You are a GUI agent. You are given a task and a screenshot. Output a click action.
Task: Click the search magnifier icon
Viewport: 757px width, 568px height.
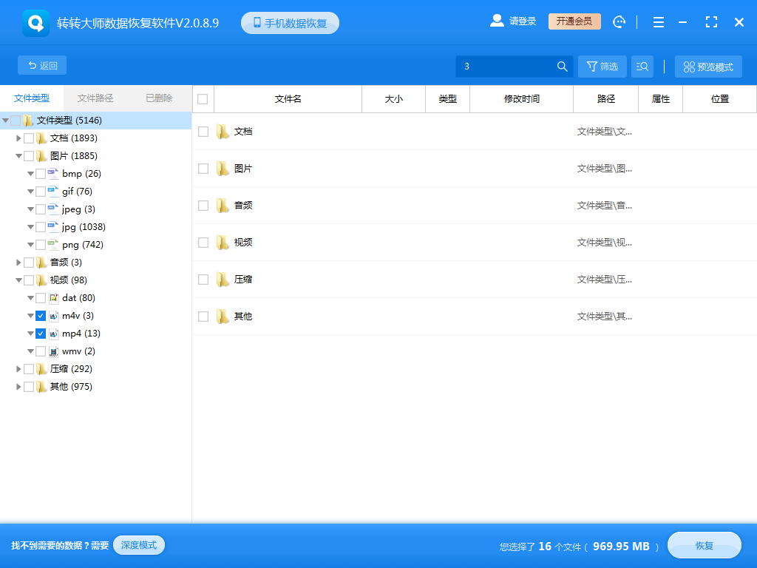[562, 66]
